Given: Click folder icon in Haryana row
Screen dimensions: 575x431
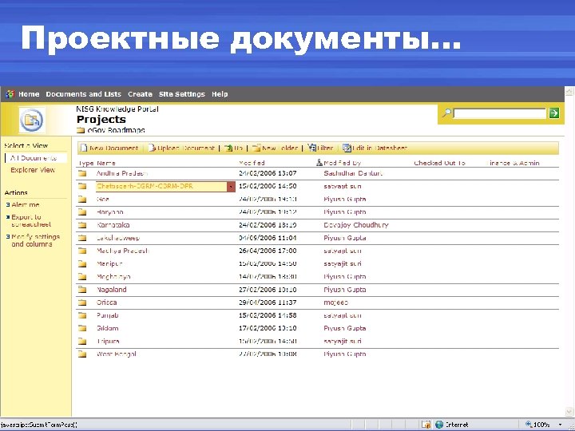Looking at the screenshot, I should tap(82, 212).
